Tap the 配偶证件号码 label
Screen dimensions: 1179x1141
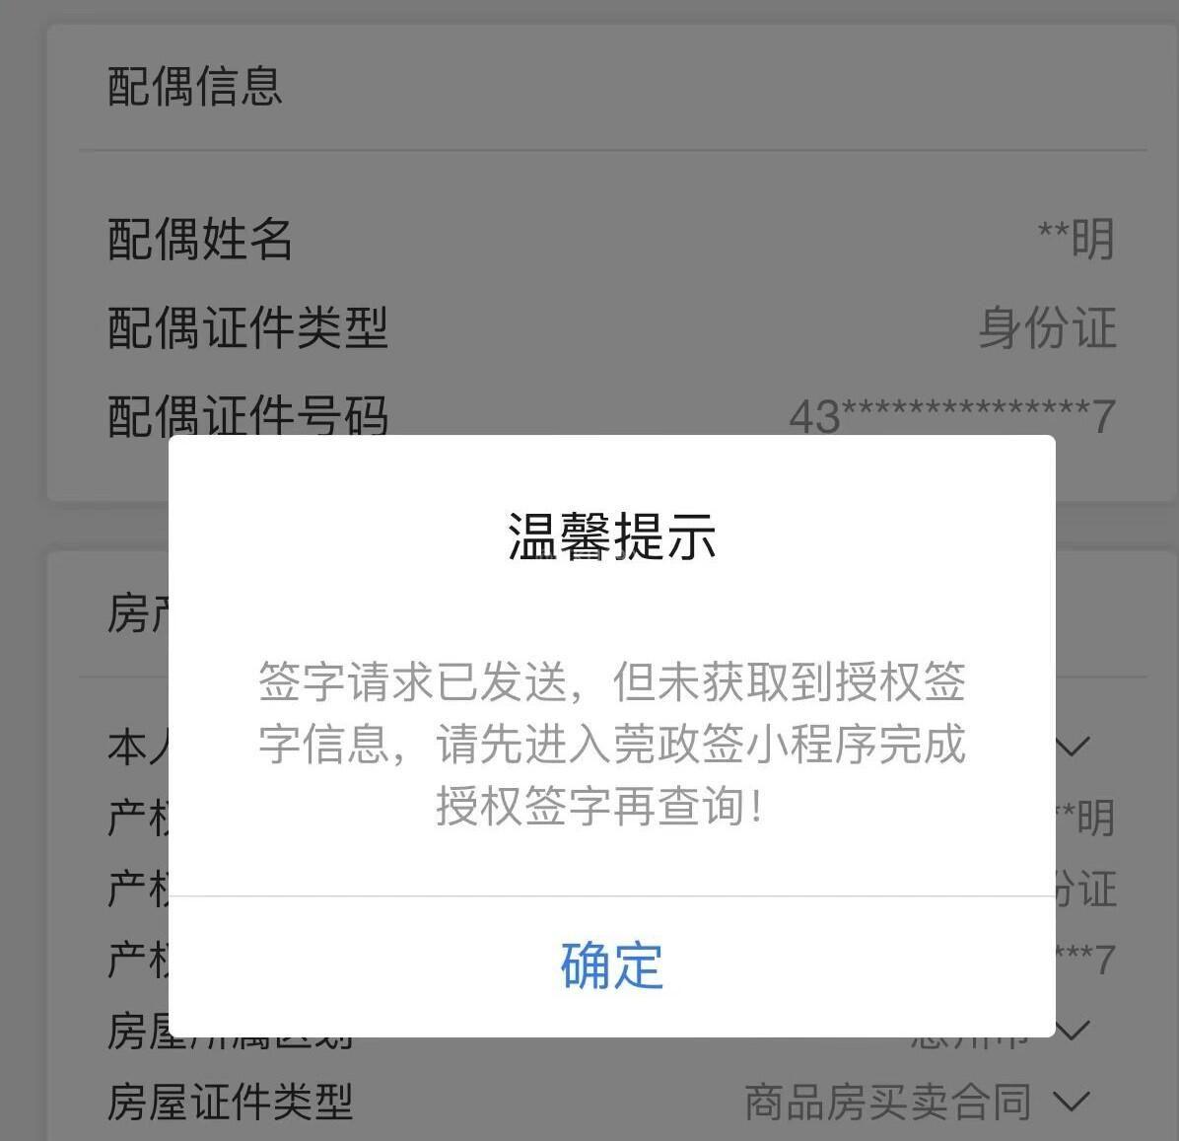click(x=247, y=413)
